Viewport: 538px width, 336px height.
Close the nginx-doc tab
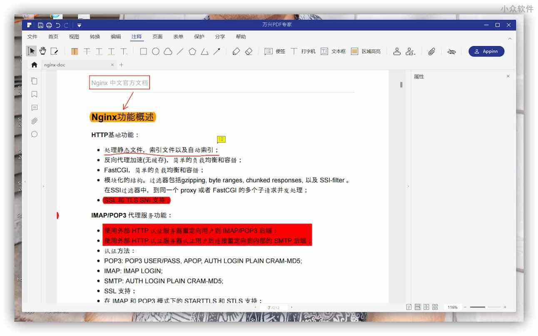click(x=112, y=65)
